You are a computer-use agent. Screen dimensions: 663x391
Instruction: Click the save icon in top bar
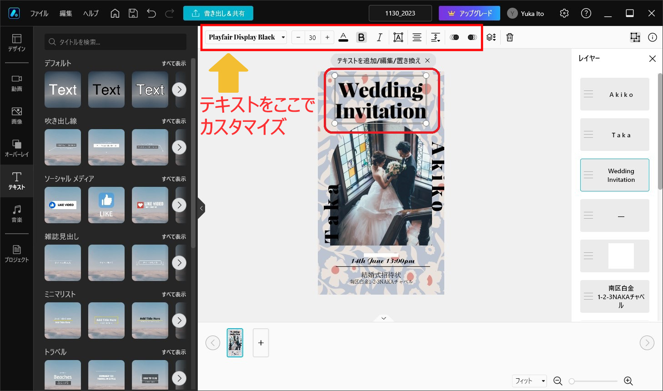click(x=133, y=13)
